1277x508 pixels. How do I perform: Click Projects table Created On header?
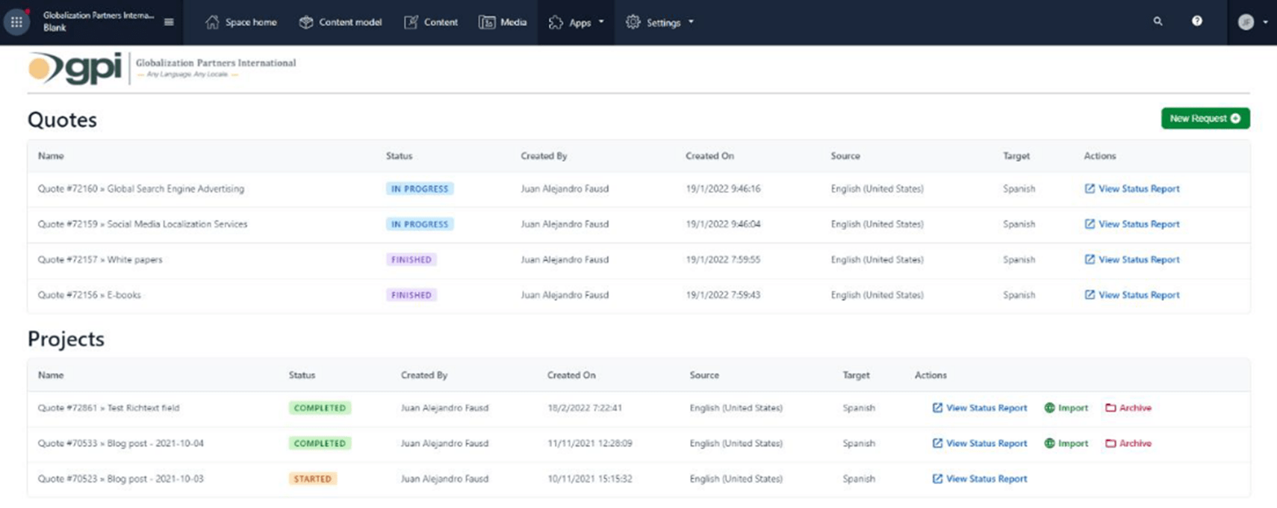tap(571, 375)
